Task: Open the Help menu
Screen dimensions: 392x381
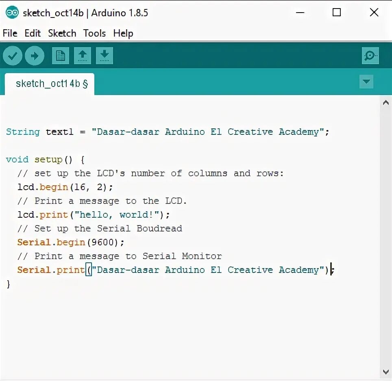Action: [x=123, y=33]
